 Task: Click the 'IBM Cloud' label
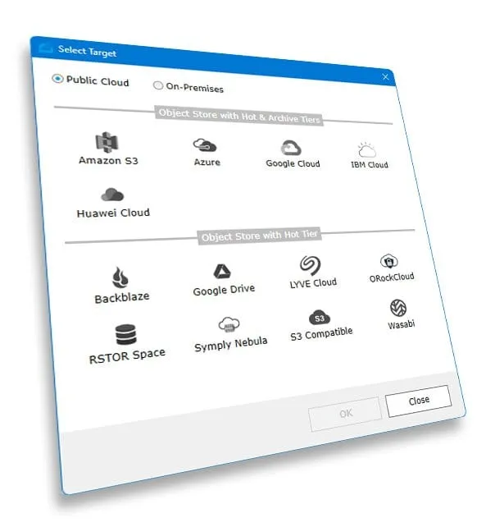[370, 165]
